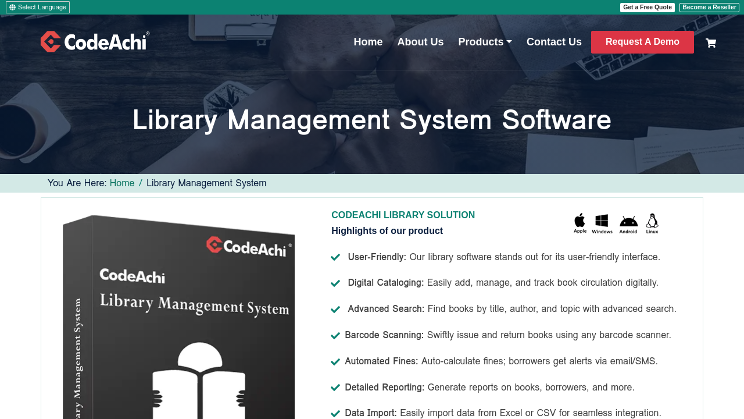This screenshot has width=744, height=419.
Task: Follow the Home breadcrumb link
Action: pos(122,183)
